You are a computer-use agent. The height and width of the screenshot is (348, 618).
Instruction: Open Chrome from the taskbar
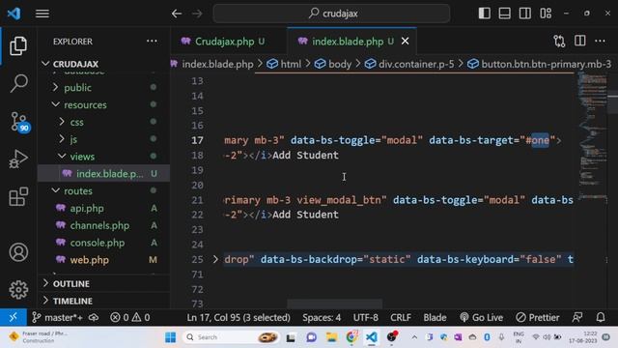click(351, 337)
